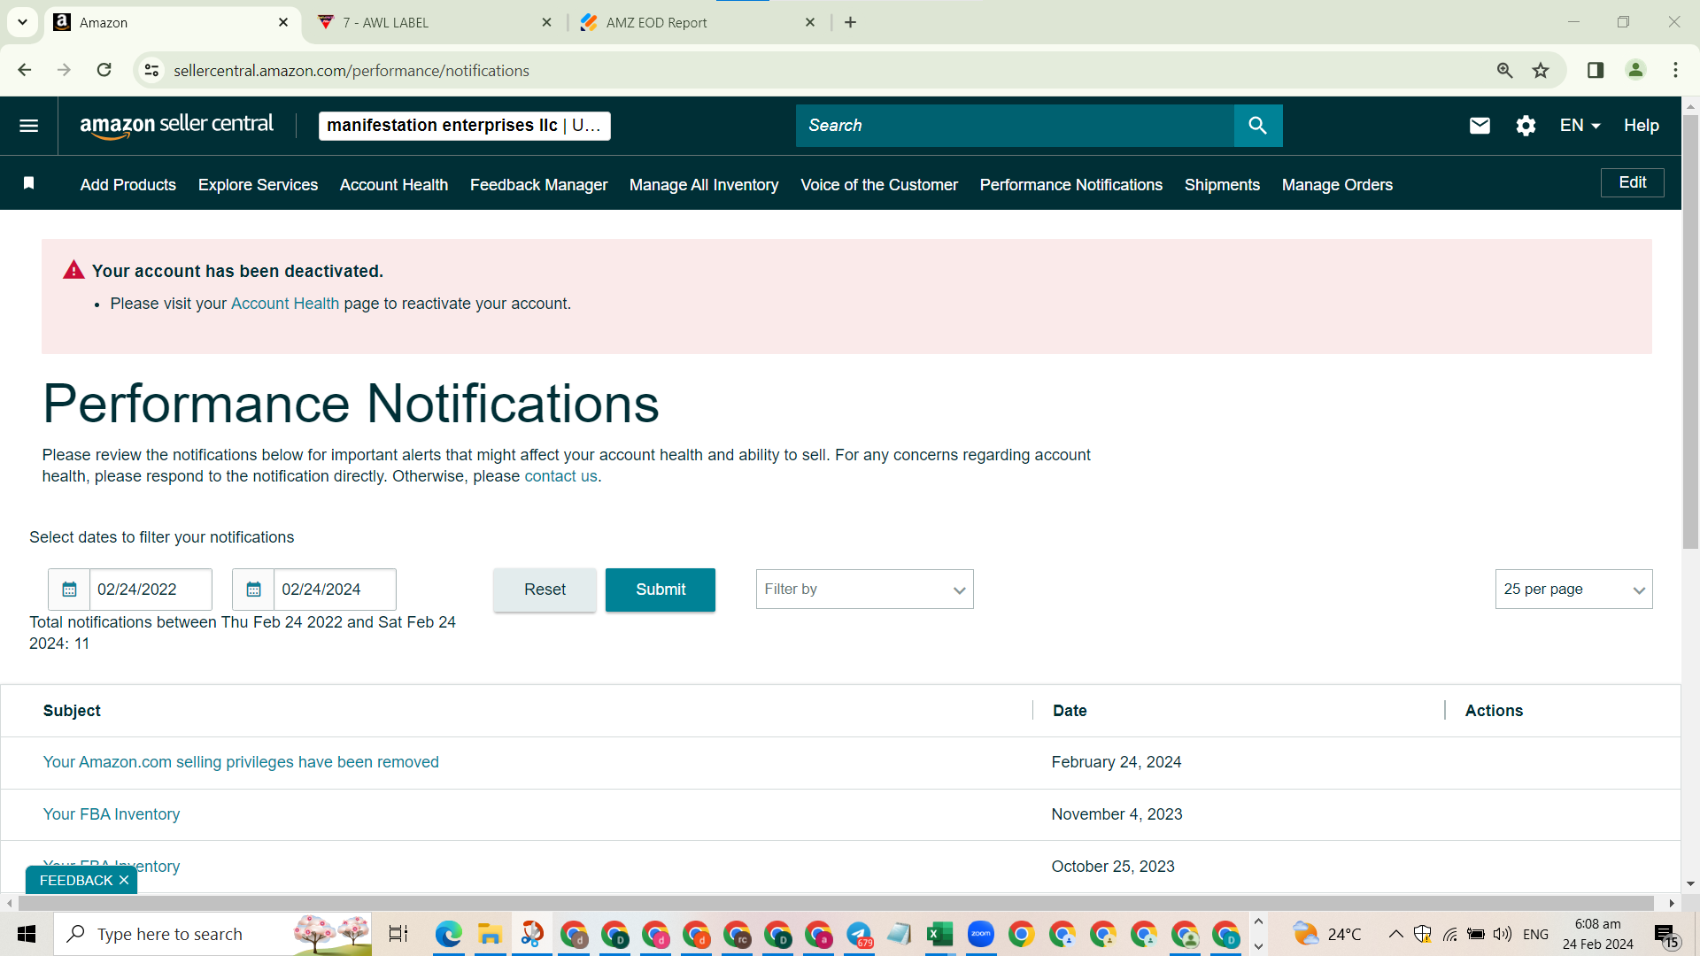Open the Seller Central hamburger menu
1700x956 pixels.
[x=28, y=126]
